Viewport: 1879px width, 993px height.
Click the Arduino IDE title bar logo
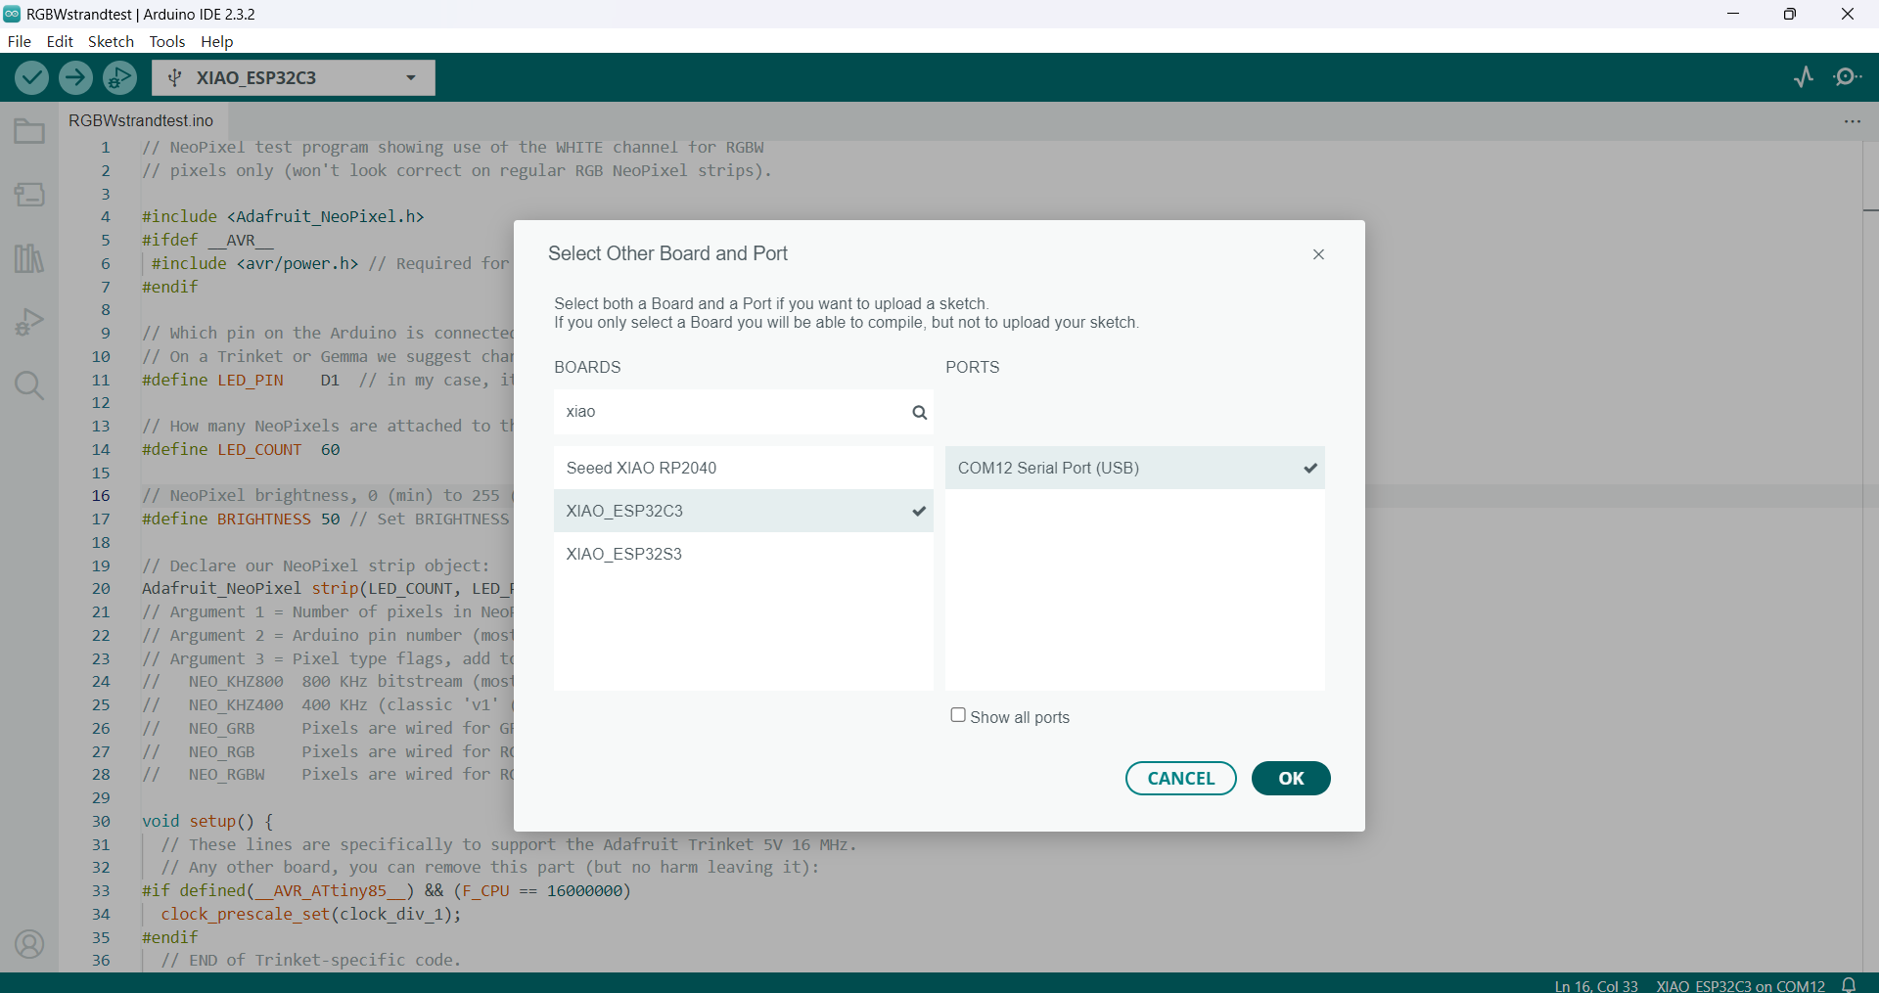tap(12, 14)
